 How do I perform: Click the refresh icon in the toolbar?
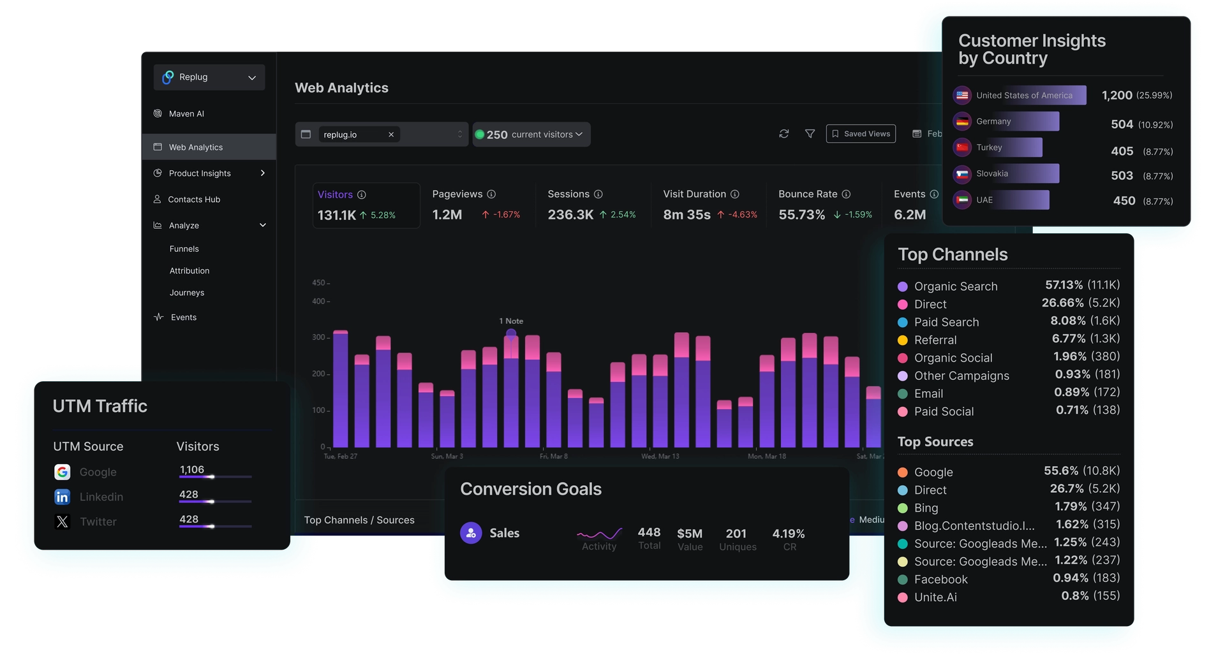[783, 134]
